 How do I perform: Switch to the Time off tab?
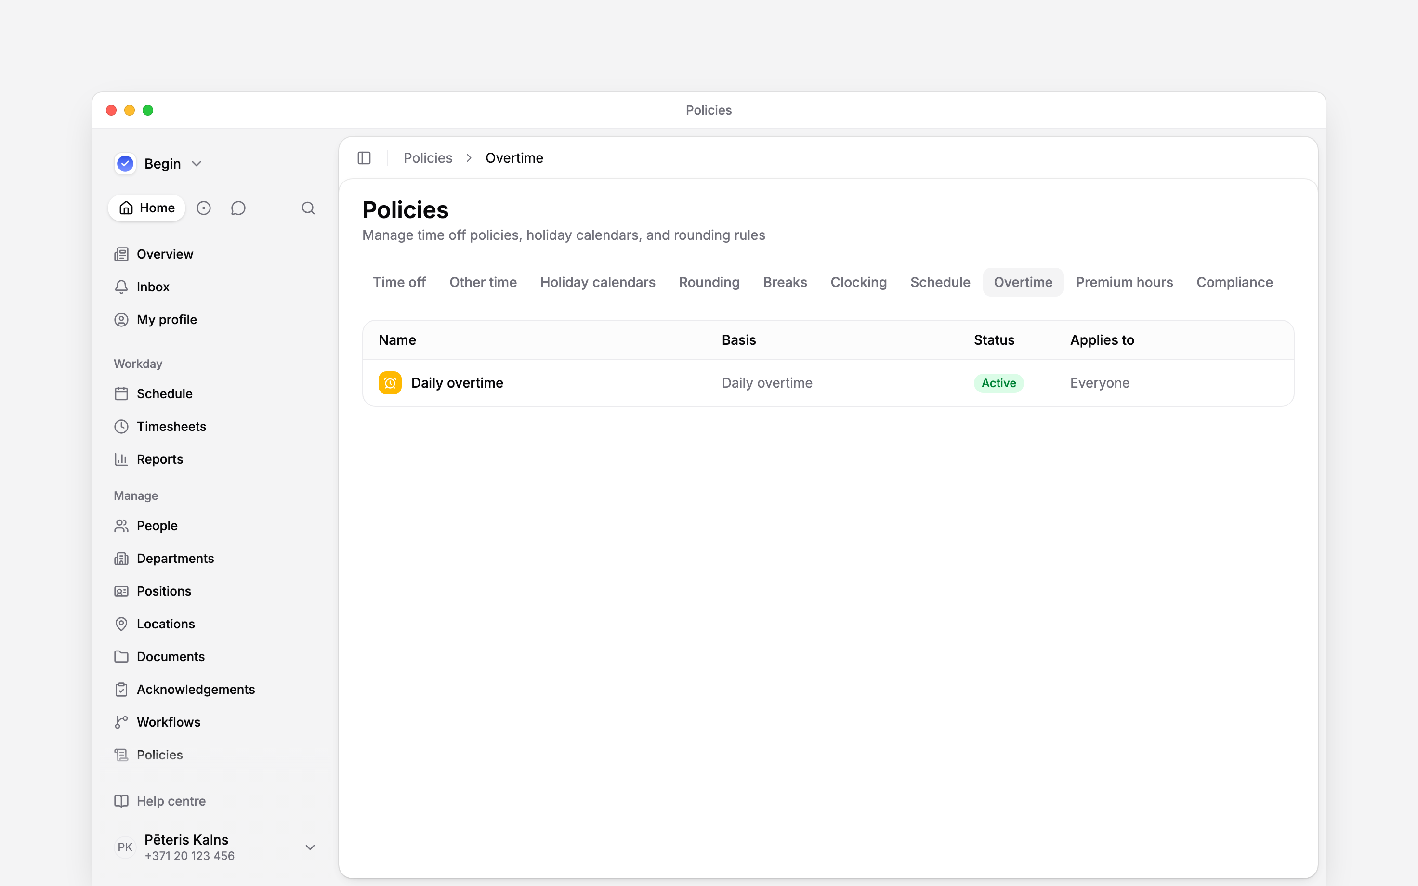coord(400,283)
